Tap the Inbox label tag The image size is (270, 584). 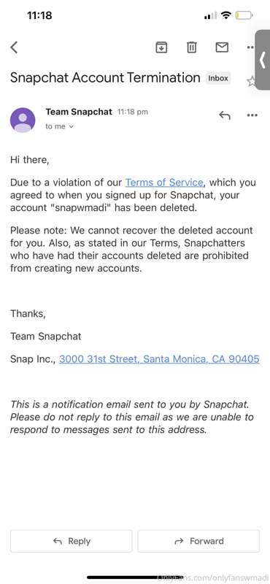pyautogui.click(x=218, y=78)
